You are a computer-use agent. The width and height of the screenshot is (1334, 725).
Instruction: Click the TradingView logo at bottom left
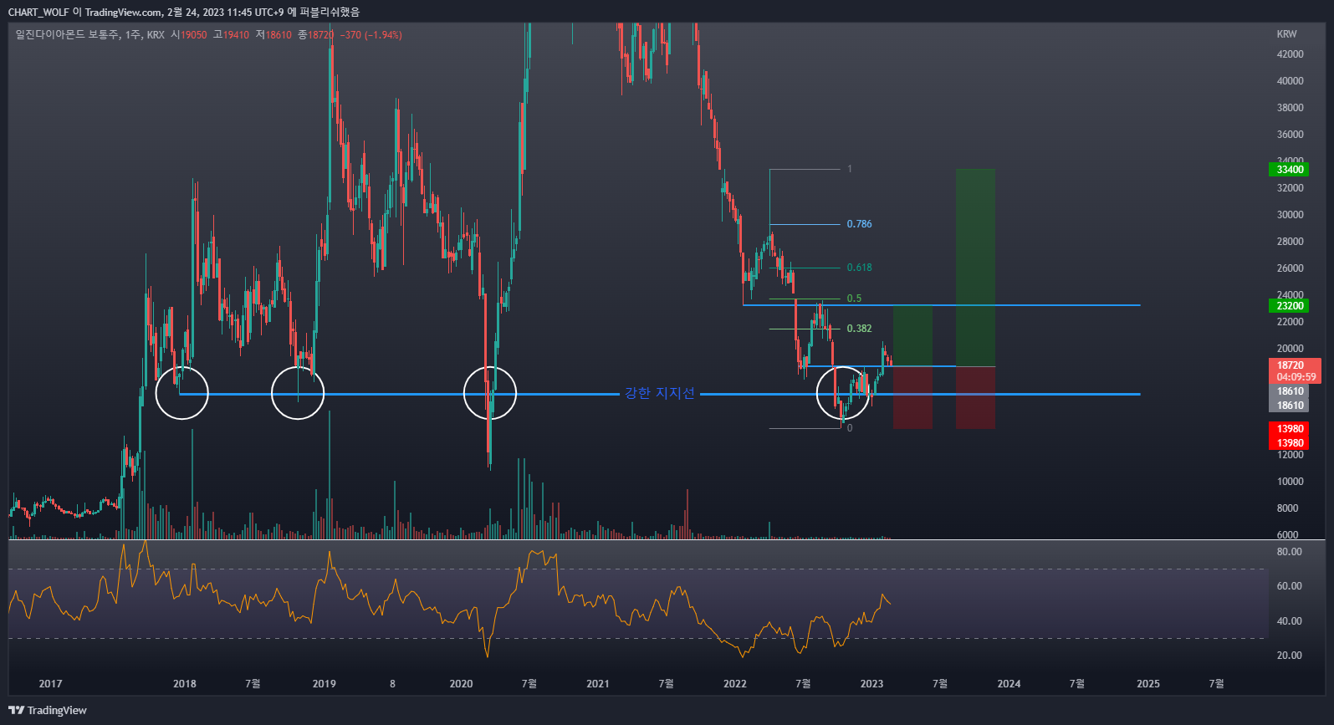(x=48, y=710)
